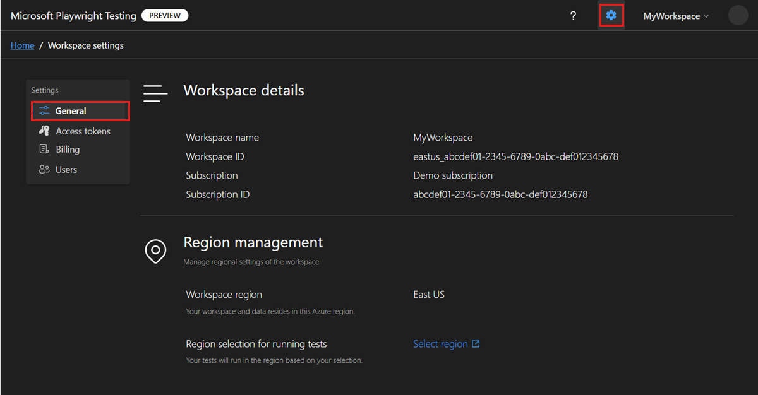Click the Select region link
758x395 pixels.
pos(440,344)
